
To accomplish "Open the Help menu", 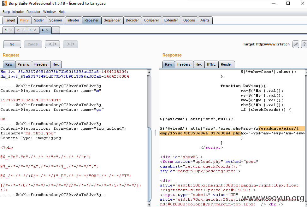I will coord(62,12).
